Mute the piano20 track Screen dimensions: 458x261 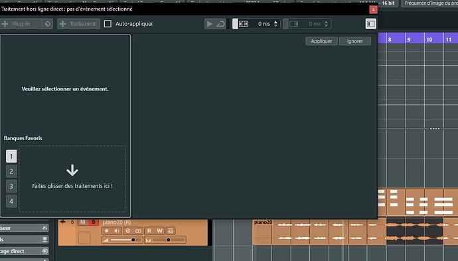83,222
